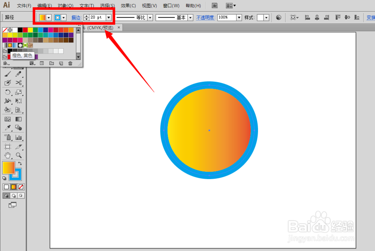Viewport: 375px width, 251px height.
Task: Select the Scale tool
Action: point(18,92)
